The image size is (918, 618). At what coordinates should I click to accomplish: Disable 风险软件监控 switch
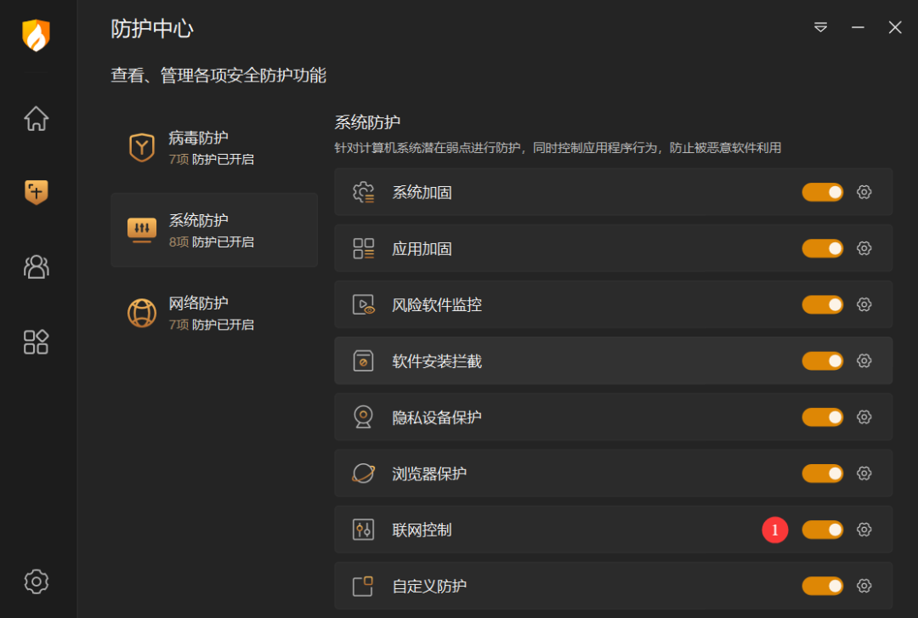(823, 304)
